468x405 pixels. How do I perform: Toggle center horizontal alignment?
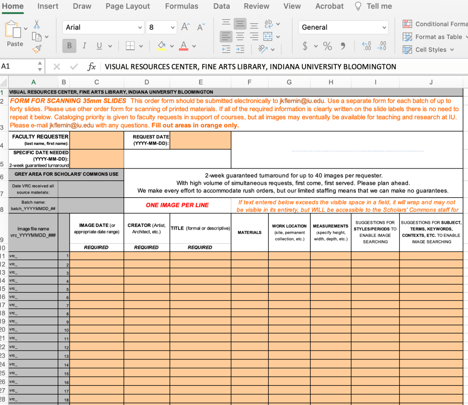240,37
